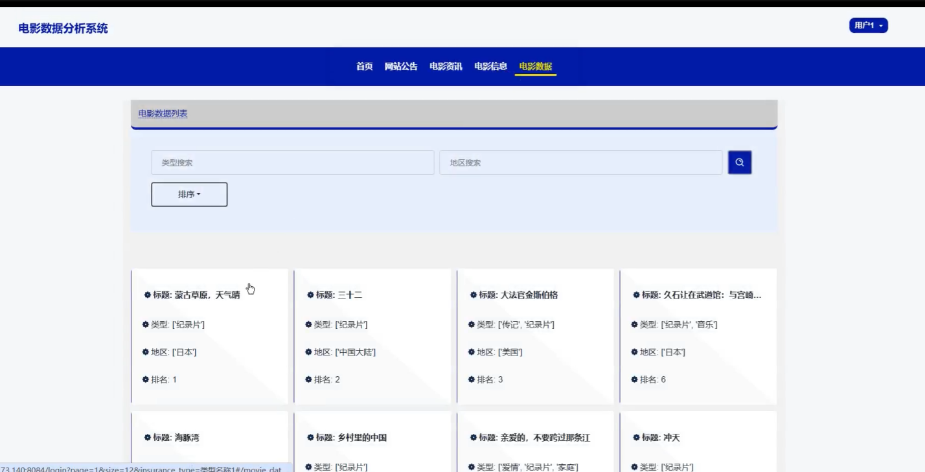Open the card titled 乡村里的中国
Viewport: 925px width, 472px height.
point(372,442)
